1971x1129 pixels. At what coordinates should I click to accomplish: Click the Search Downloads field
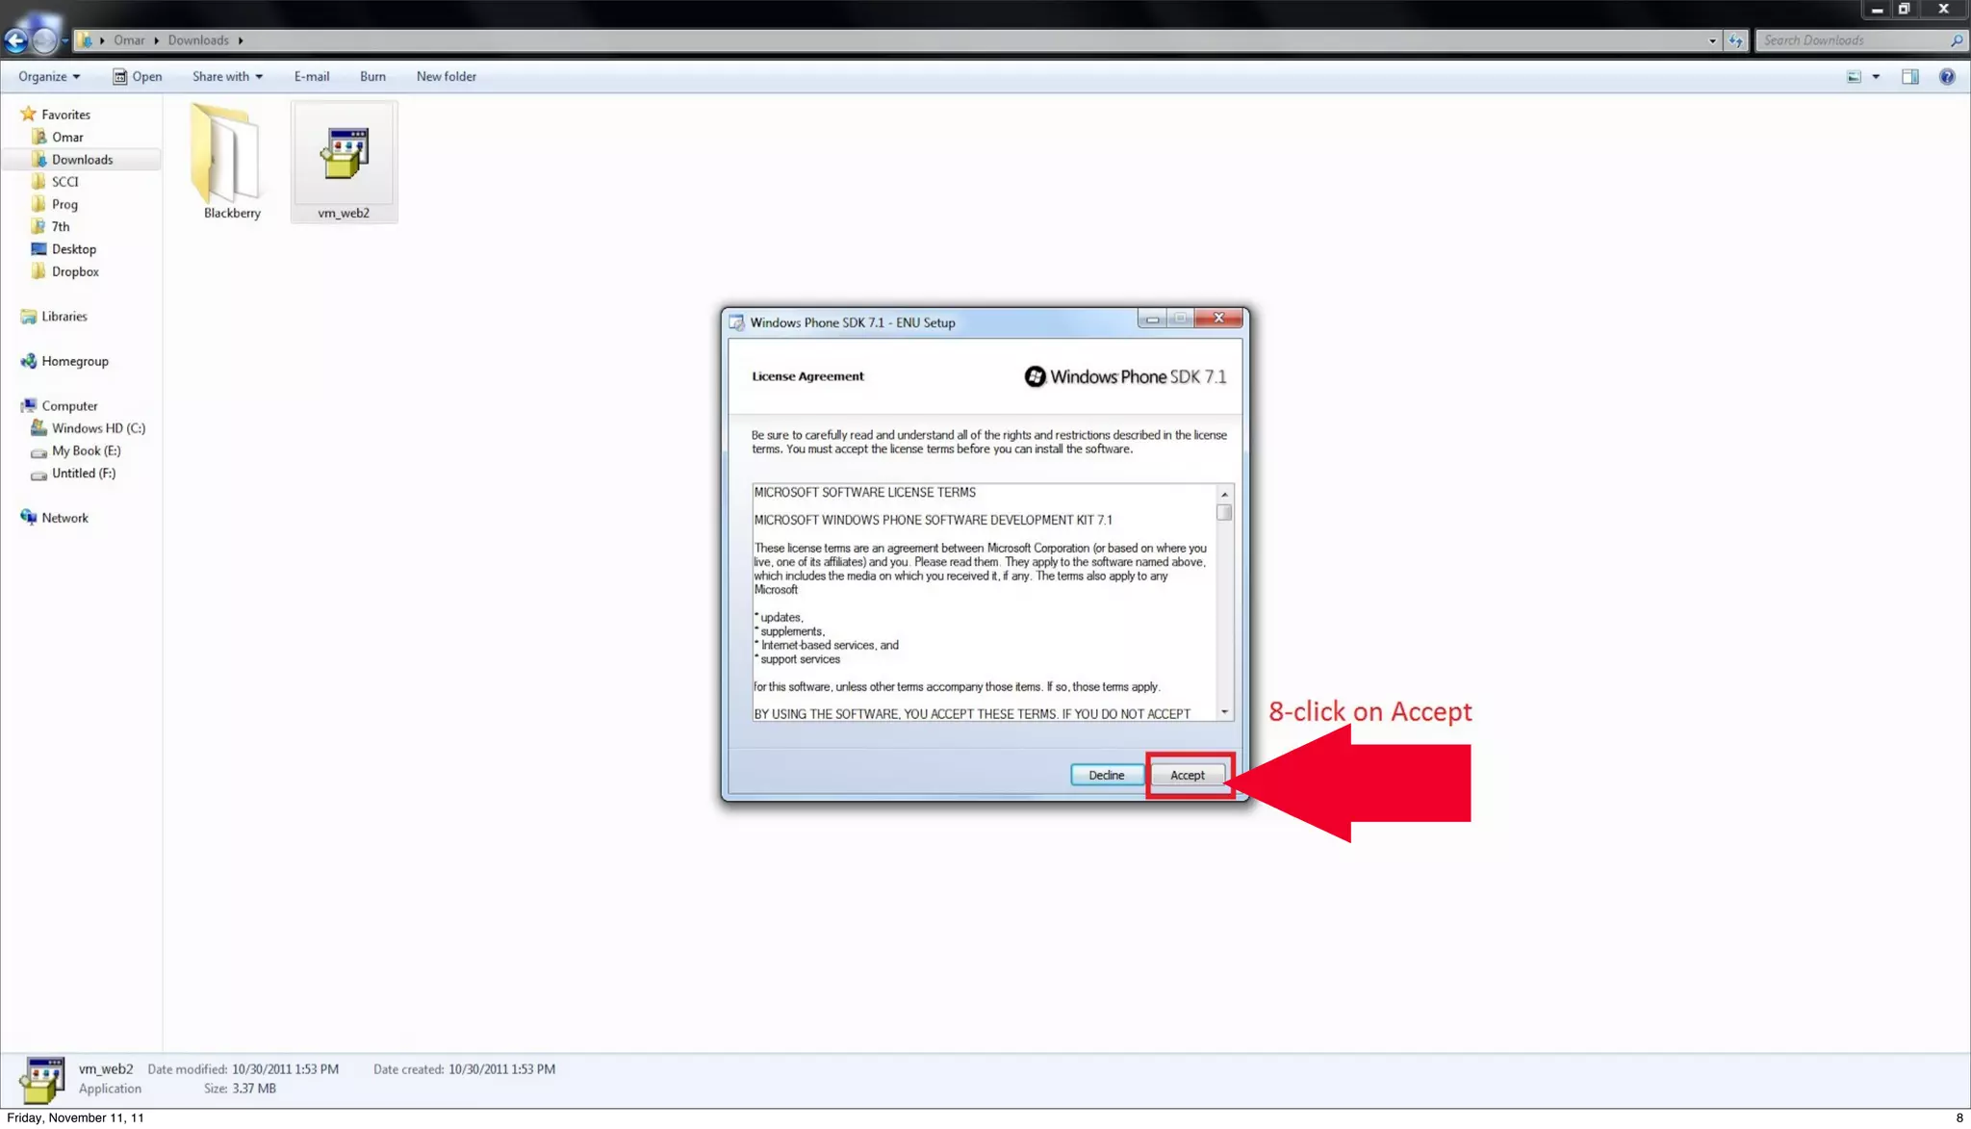tap(1848, 40)
